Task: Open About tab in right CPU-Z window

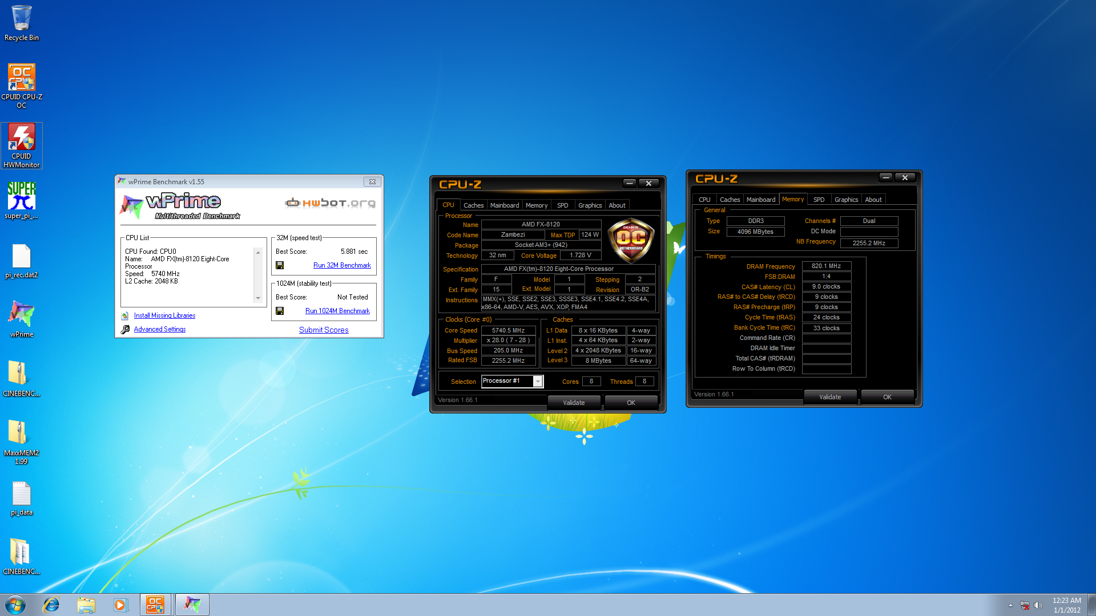Action: pos(873,200)
